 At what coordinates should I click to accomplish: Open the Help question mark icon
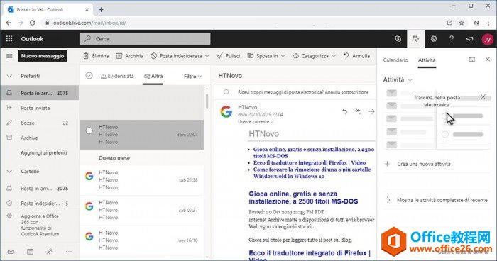pos(452,38)
